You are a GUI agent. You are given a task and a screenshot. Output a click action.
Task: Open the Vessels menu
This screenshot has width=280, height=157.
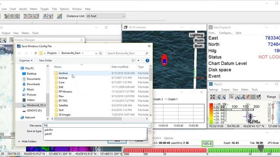23,9
